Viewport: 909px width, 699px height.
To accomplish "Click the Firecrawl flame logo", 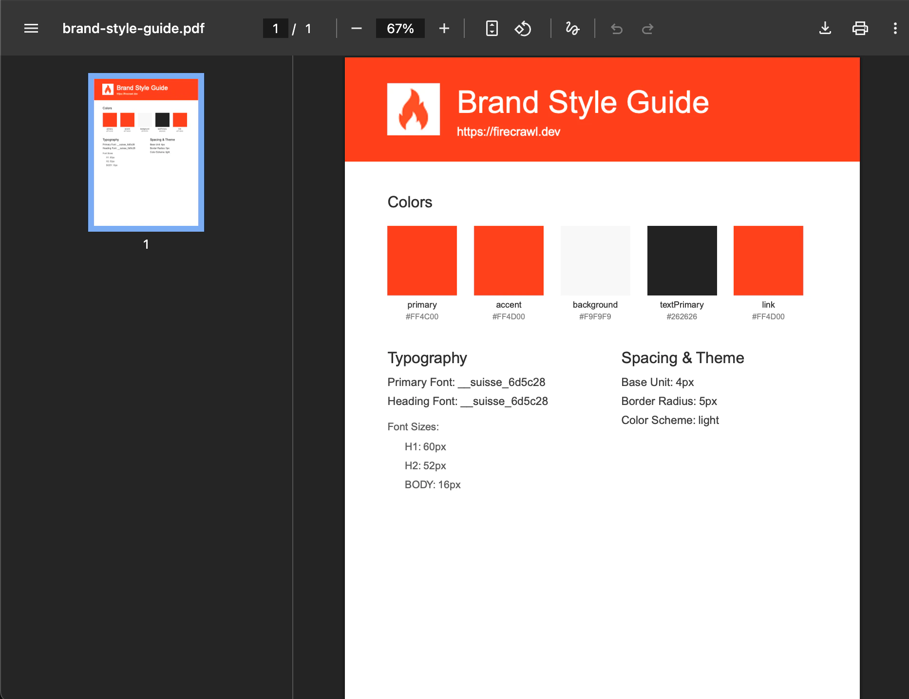I will coord(413,109).
